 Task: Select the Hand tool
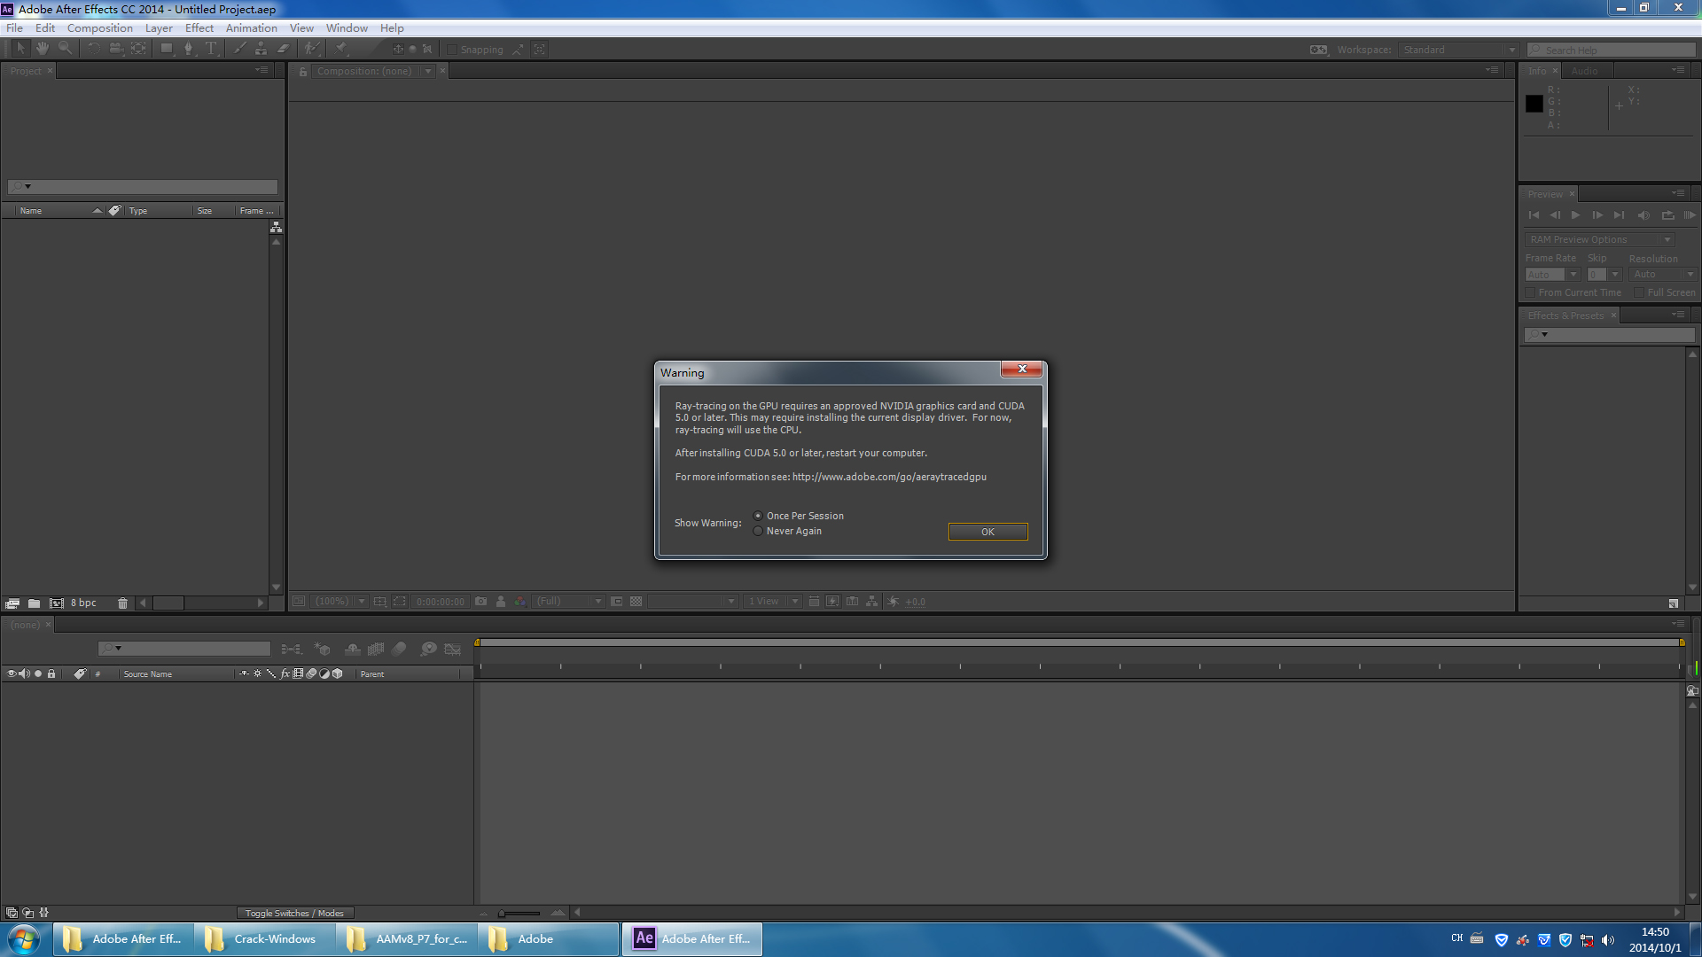tap(43, 49)
